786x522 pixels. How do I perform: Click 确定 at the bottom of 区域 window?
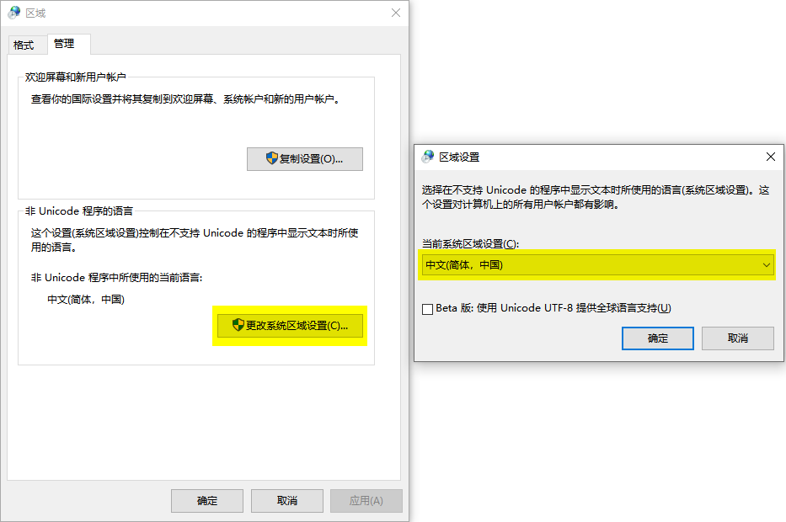pyautogui.click(x=206, y=500)
